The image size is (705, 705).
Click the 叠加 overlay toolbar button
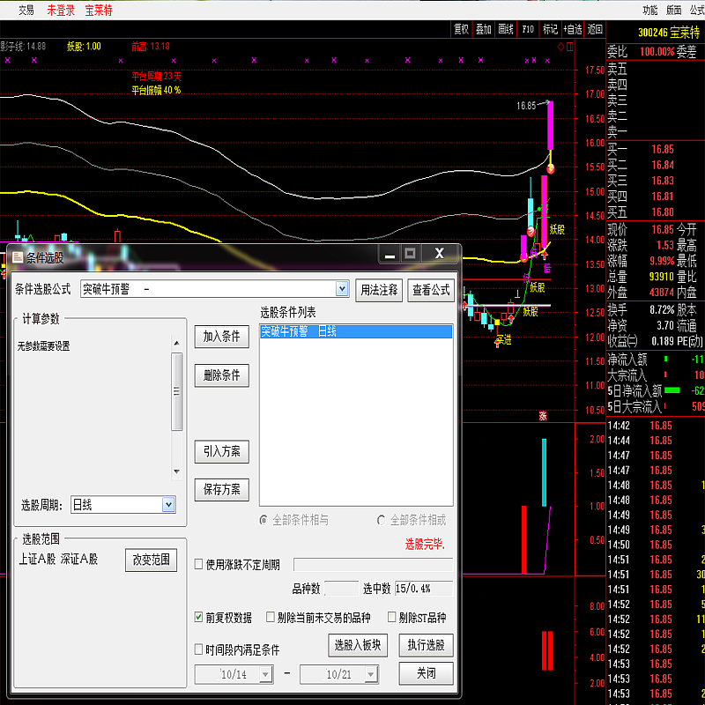pos(484,29)
